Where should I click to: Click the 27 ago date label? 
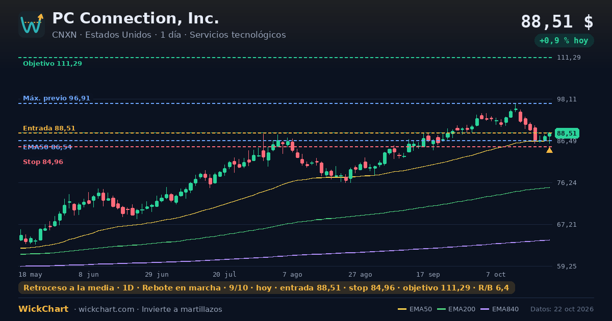coord(360,275)
